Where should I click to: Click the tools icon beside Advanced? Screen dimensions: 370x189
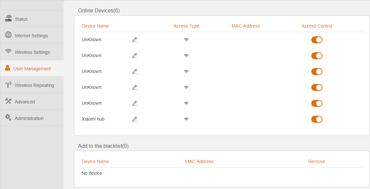tap(8, 101)
